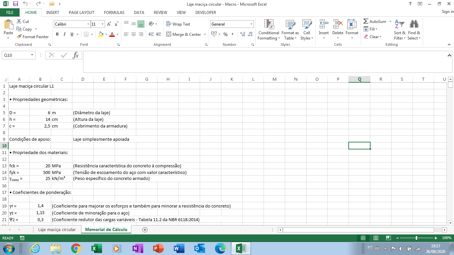This screenshot has width=454, height=255.
Task: Toggle Bold formatting
Action: (x=57, y=34)
